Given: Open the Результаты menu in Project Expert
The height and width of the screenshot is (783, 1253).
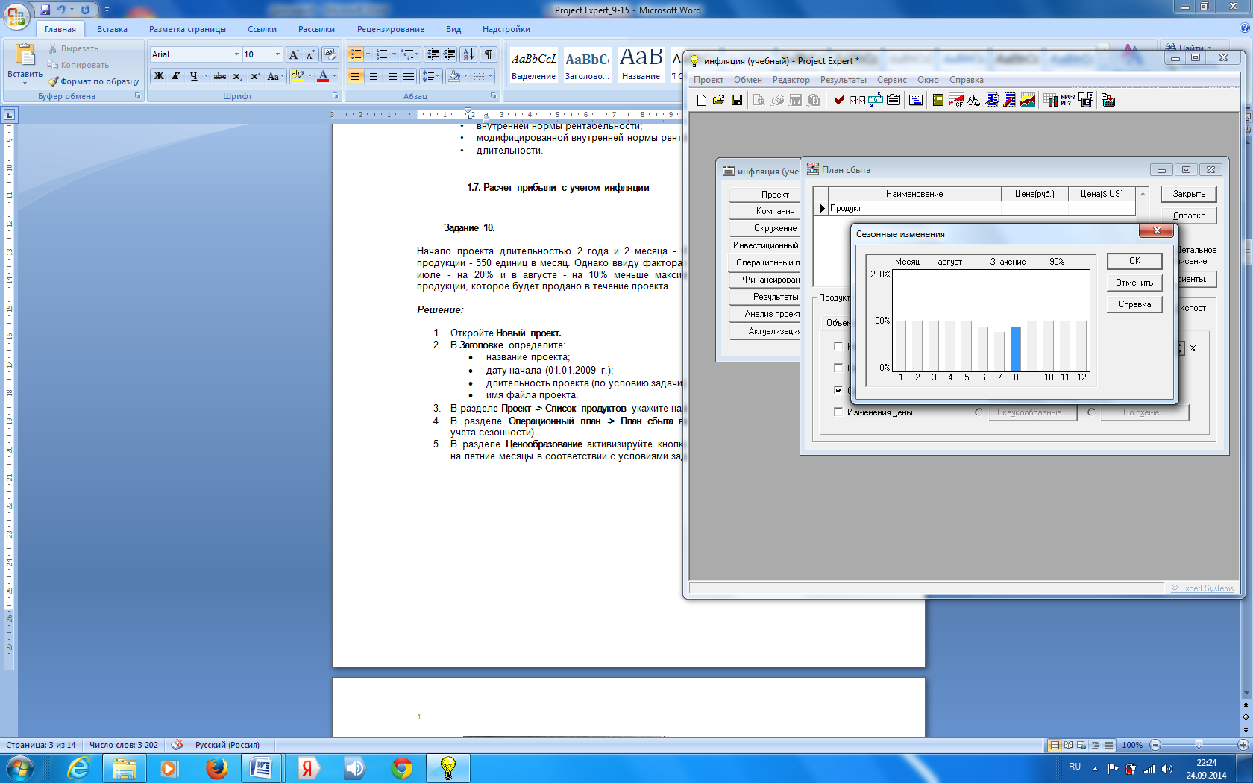Looking at the screenshot, I should (x=844, y=80).
